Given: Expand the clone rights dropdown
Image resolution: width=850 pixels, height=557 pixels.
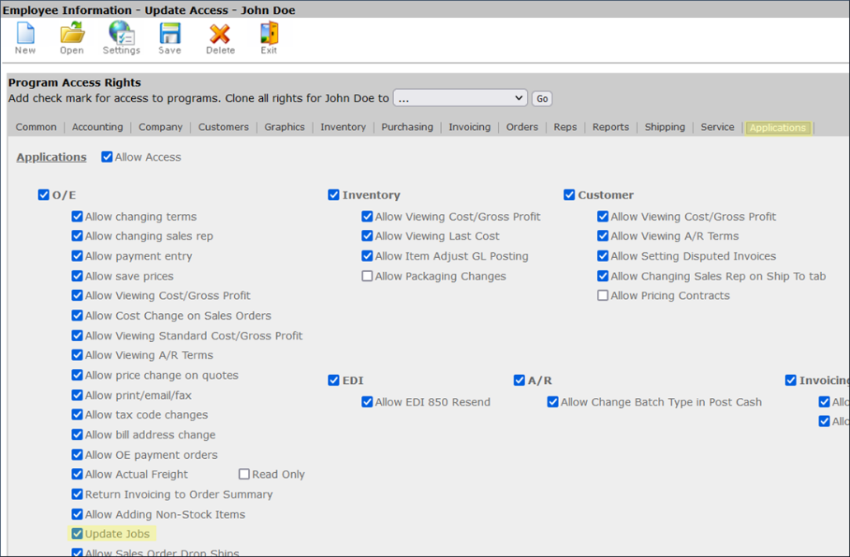Looking at the screenshot, I should tap(460, 98).
